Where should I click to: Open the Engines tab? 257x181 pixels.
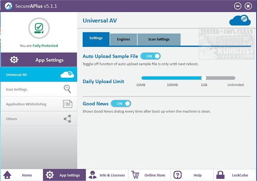pos(123,40)
